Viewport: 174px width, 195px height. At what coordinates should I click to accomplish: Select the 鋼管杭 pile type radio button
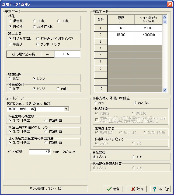coord(10,21)
